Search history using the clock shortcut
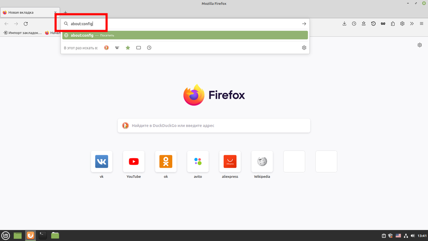 (149, 48)
